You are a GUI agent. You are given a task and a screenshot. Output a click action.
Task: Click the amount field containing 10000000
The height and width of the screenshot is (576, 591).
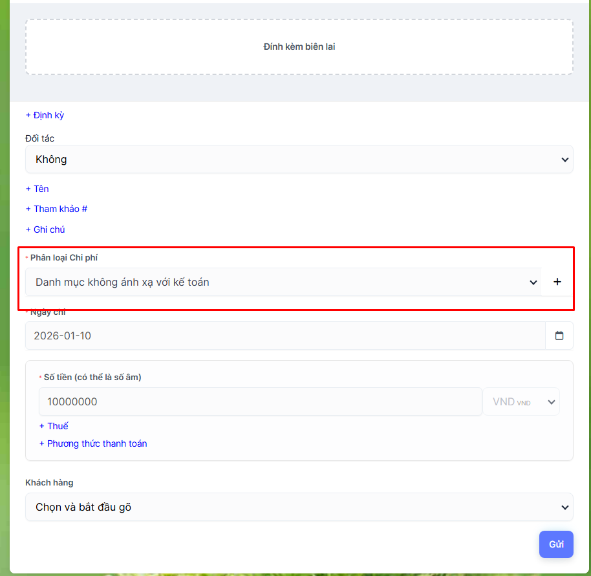[260, 401]
